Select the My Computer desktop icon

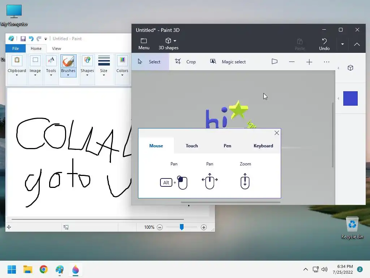14,15
